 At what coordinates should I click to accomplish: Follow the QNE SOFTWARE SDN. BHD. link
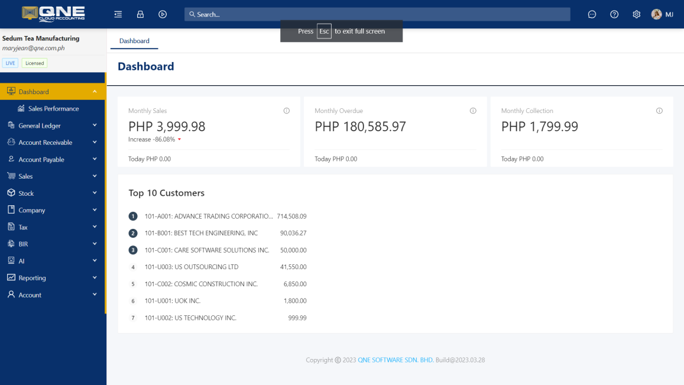(396, 360)
